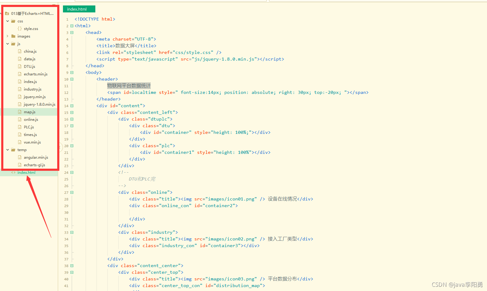
Task: Click the file icon beside china.js
Action: tap(20, 51)
